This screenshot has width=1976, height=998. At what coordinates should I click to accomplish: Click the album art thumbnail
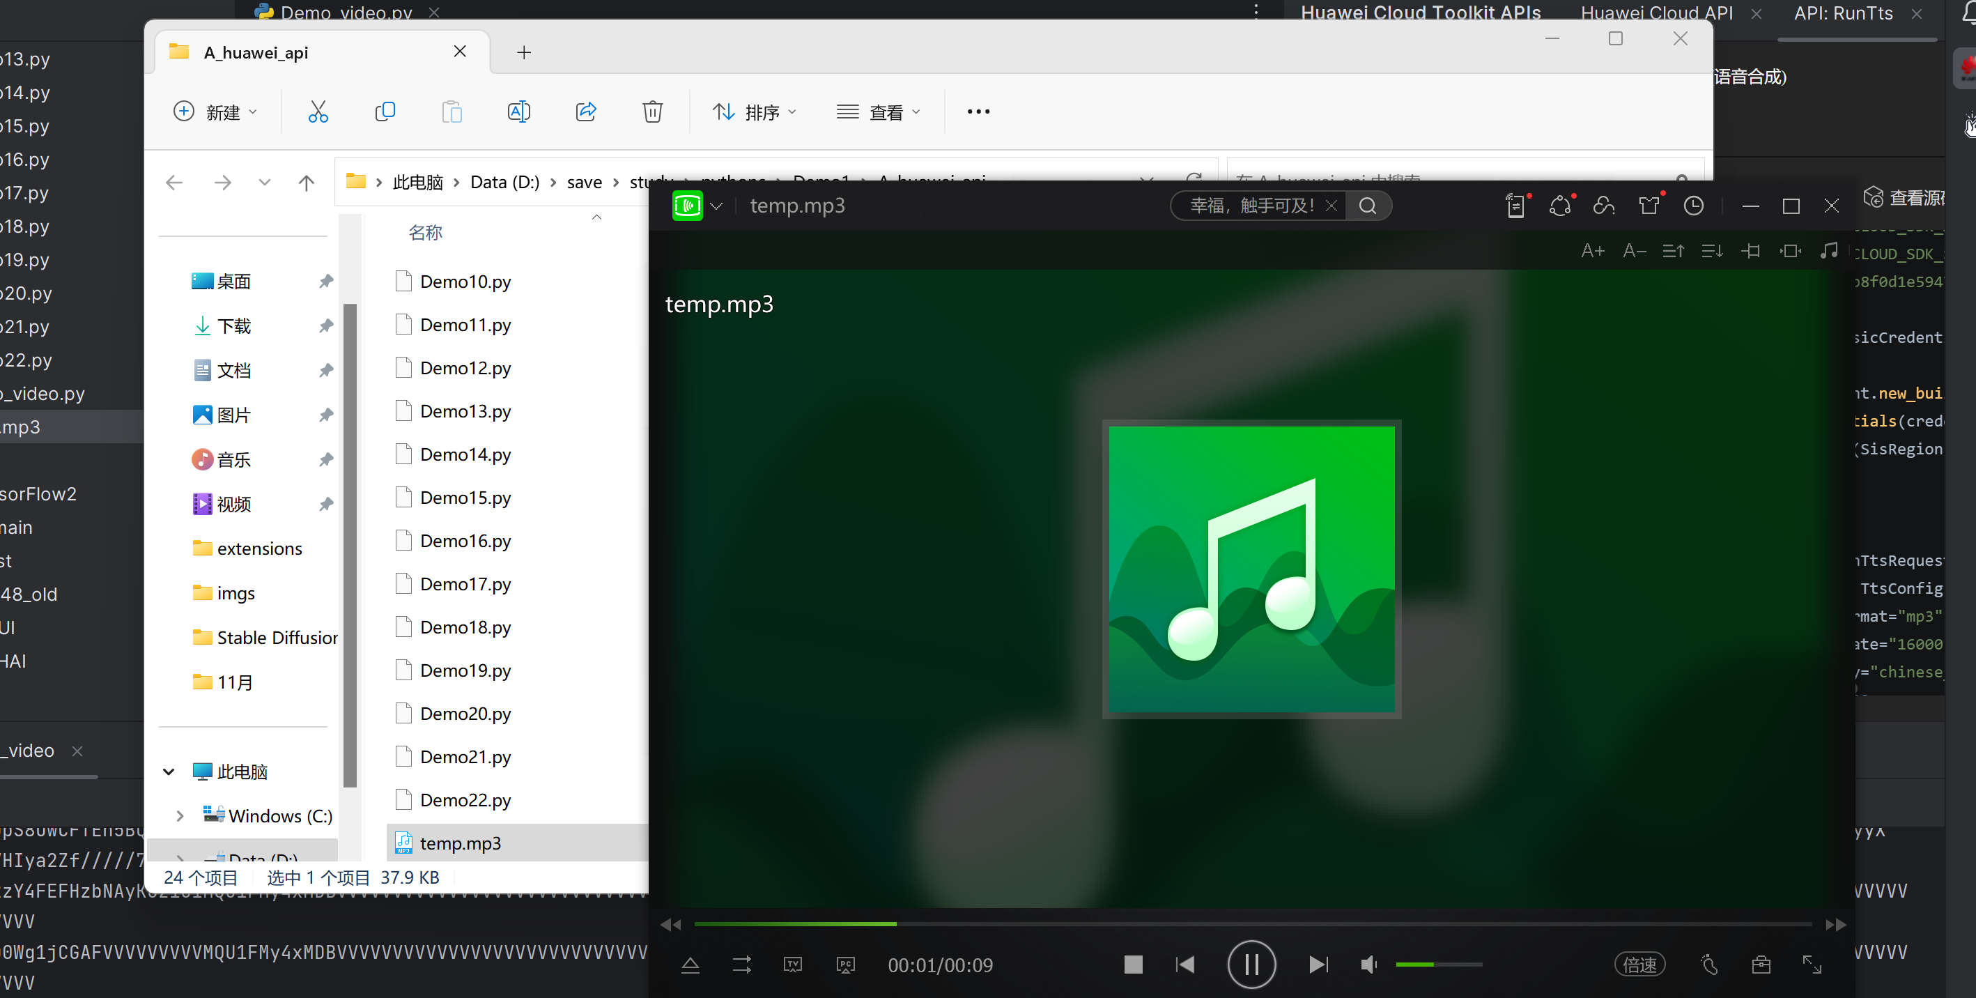pos(1252,569)
